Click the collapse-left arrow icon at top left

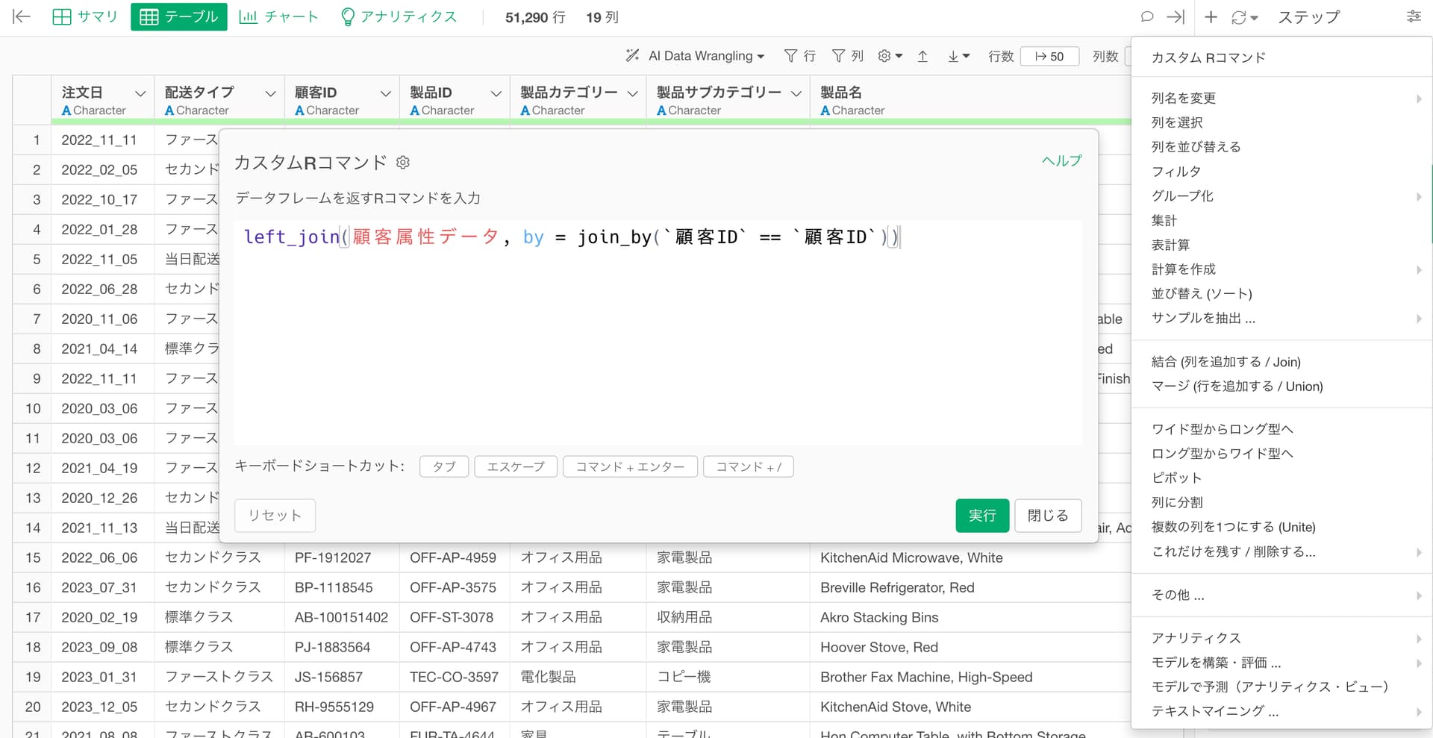22,16
